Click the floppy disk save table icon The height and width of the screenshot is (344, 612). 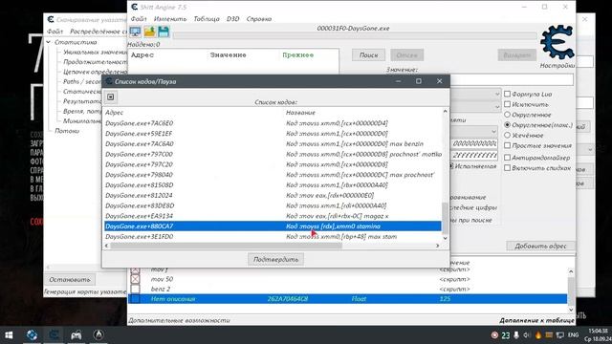pos(164,32)
